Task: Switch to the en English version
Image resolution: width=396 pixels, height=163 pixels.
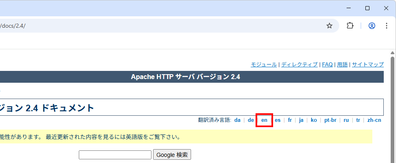Action: tap(264, 120)
